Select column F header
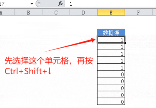 (139, 13)
